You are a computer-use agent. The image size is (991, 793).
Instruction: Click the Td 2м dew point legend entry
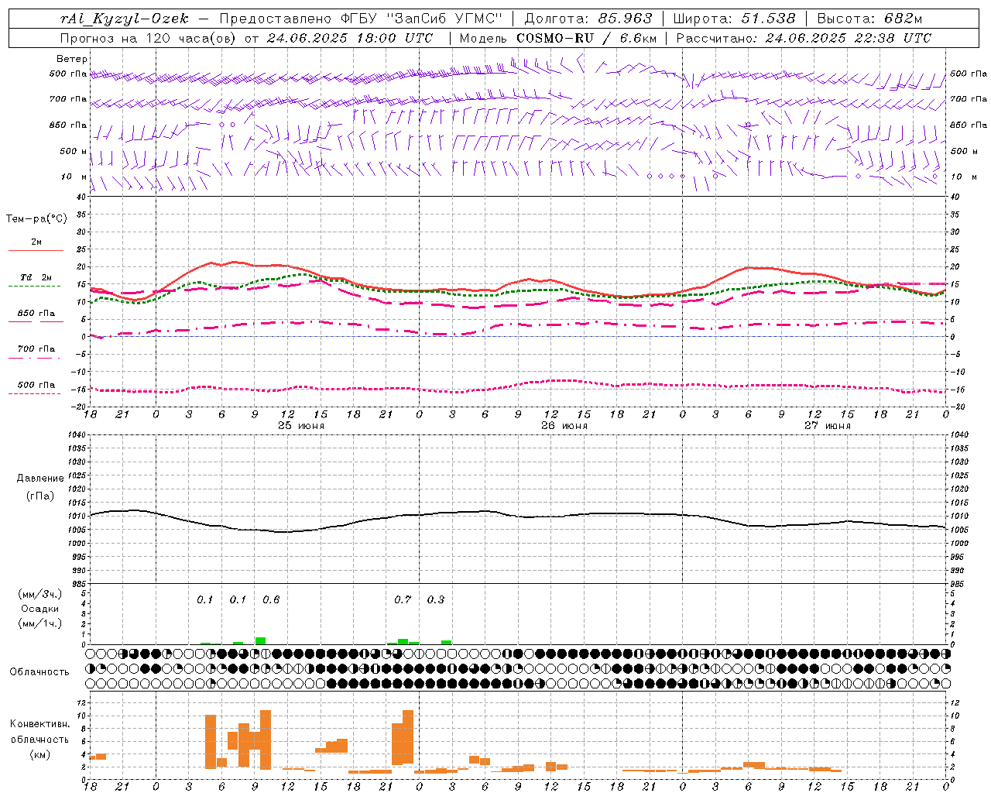(x=36, y=277)
